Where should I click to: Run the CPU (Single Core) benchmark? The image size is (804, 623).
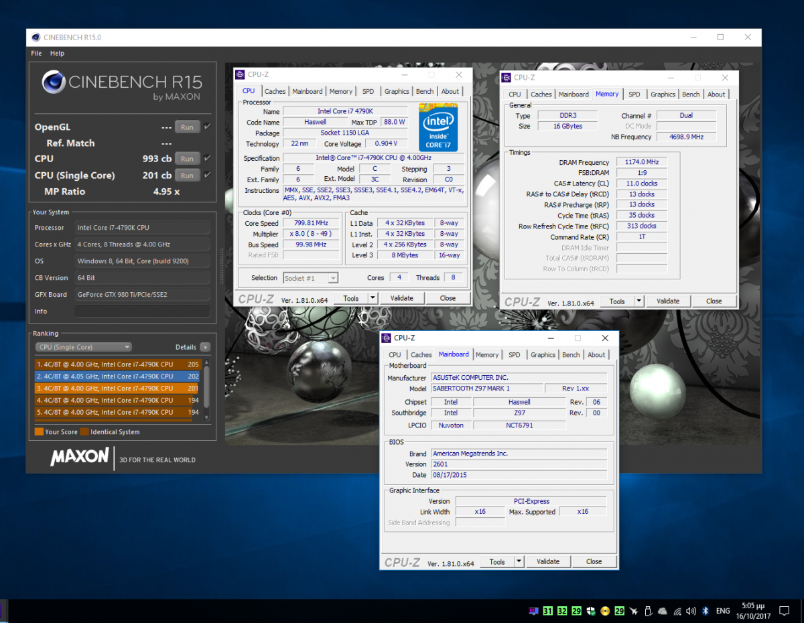coord(187,176)
